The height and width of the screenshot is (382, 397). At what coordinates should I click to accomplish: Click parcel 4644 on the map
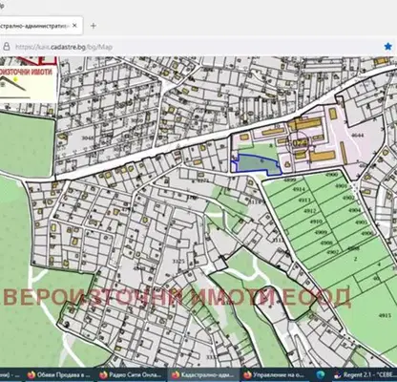(x=357, y=136)
